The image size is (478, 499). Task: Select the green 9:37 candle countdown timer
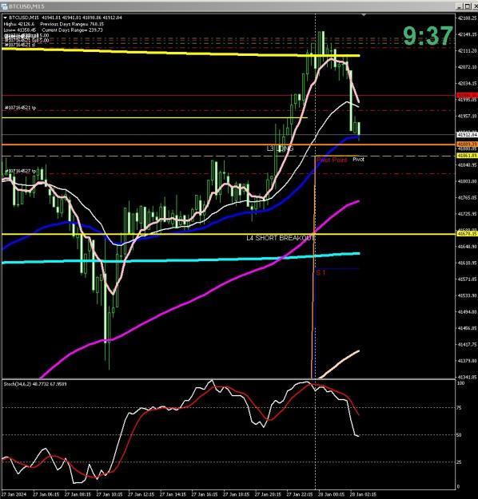tap(428, 35)
